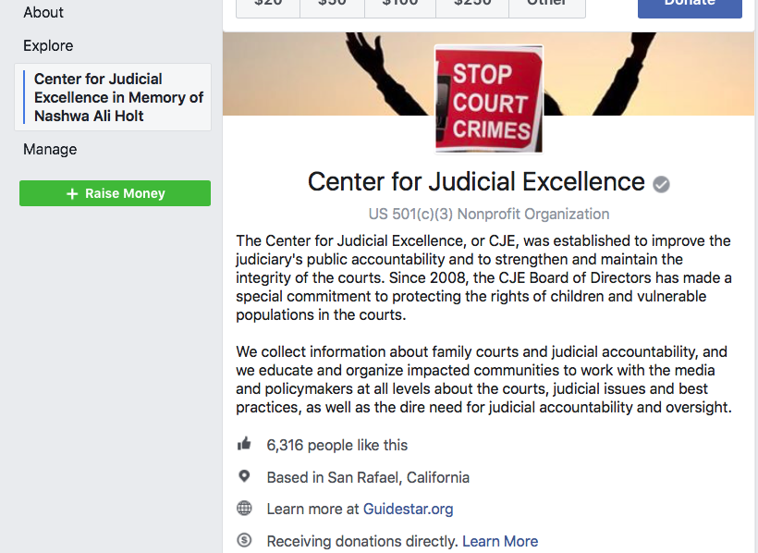Choose the $250 donation amount

pyautogui.click(x=472, y=5)
